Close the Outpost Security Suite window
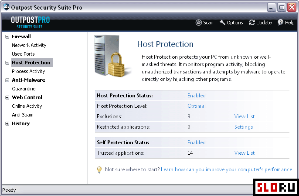 [x=292, y=7]
